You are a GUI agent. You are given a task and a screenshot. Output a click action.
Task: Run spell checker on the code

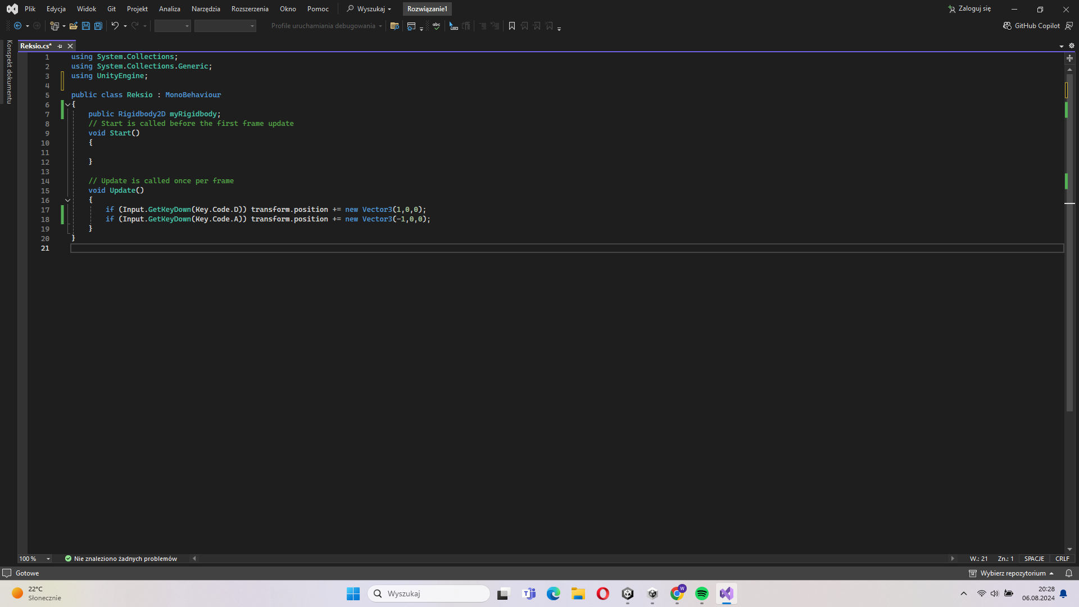click(437, 26)
